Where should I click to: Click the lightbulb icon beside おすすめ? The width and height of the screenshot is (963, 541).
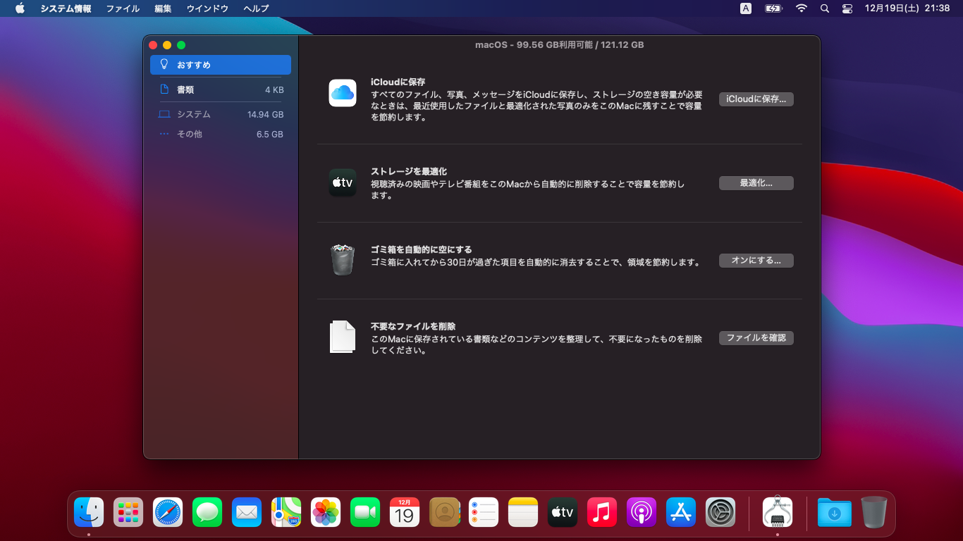click(x=164, y=64)
